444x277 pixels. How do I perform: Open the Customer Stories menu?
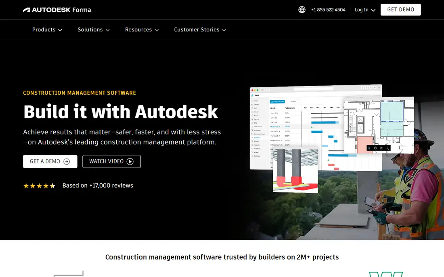[200, 30]
